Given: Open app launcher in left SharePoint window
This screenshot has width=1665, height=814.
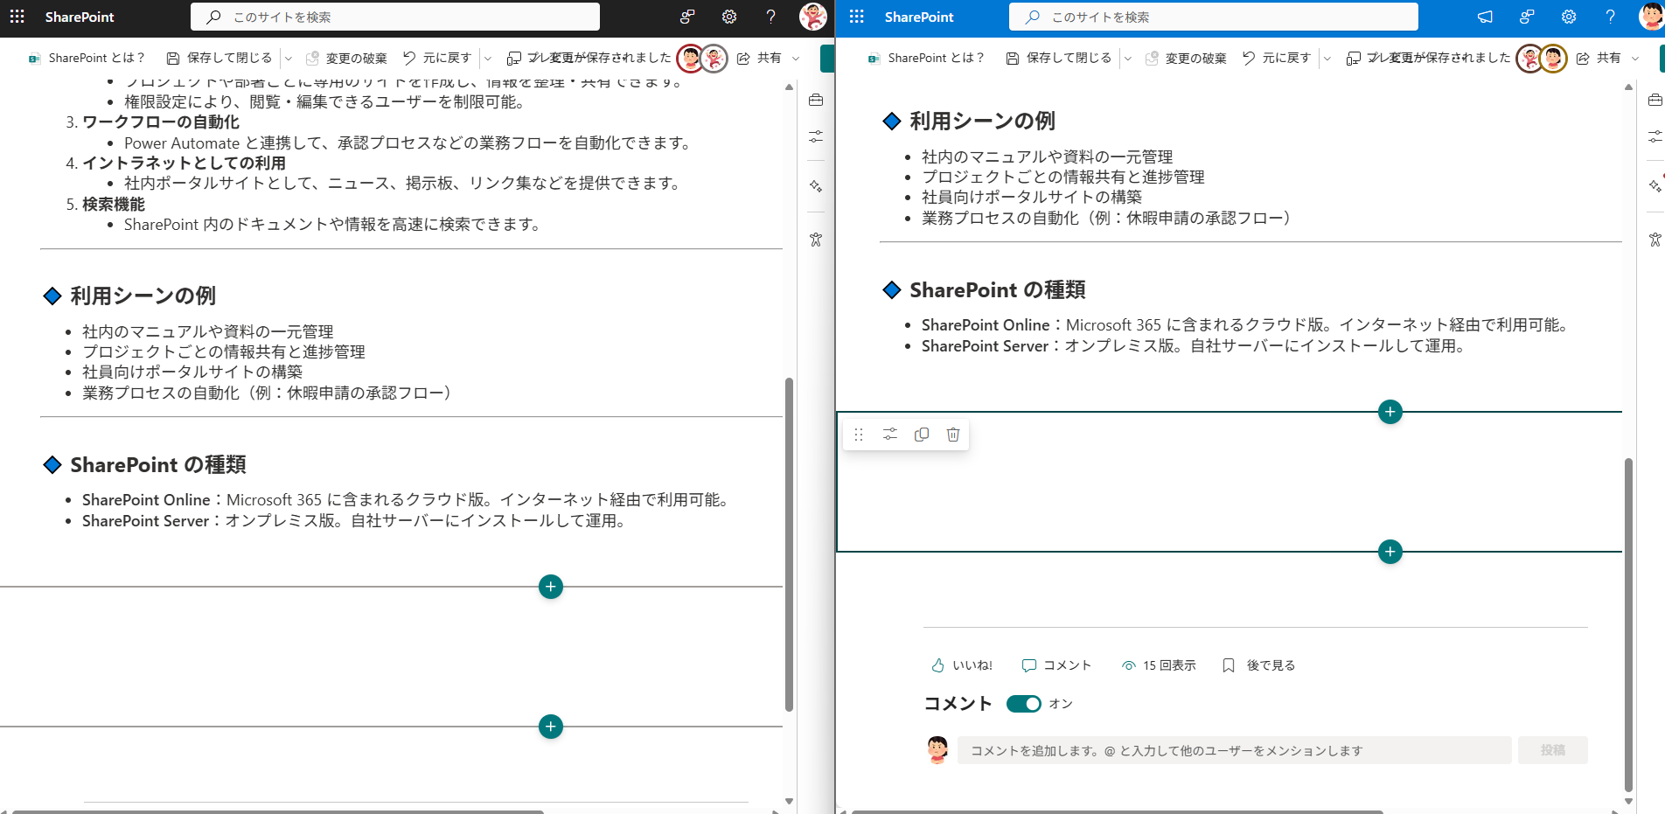Looking at the screenshot, I should (17, 17).
